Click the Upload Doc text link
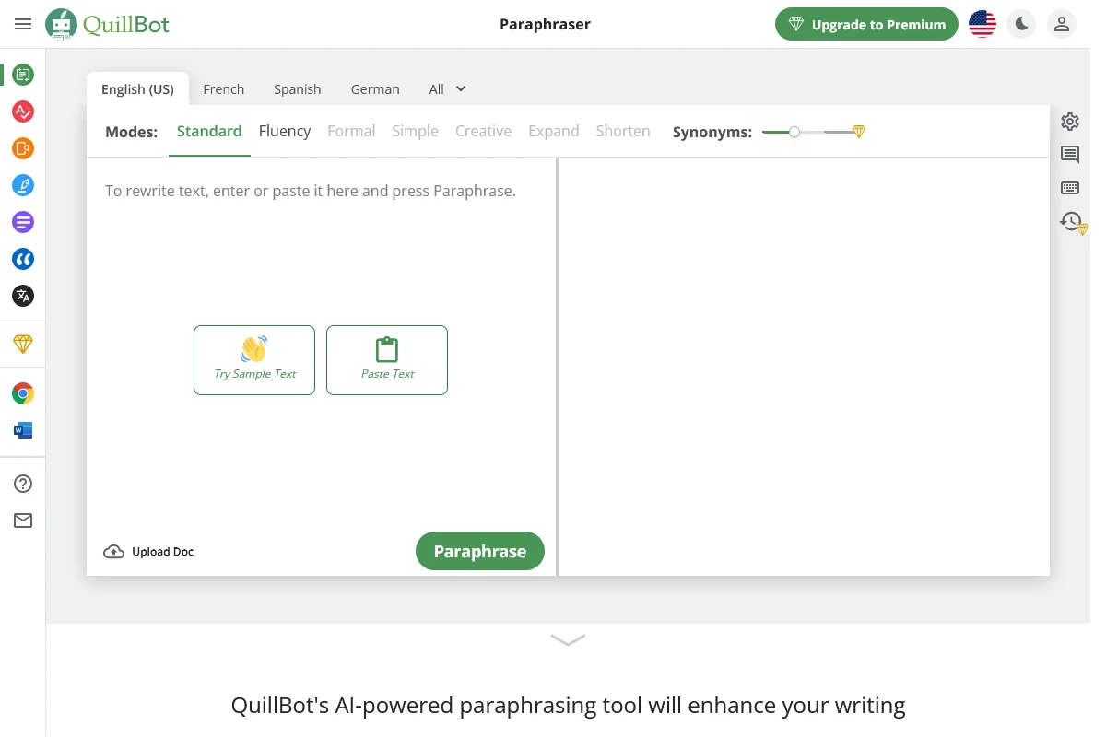The height and width of the screenshot is (737, 1106). 163,552
